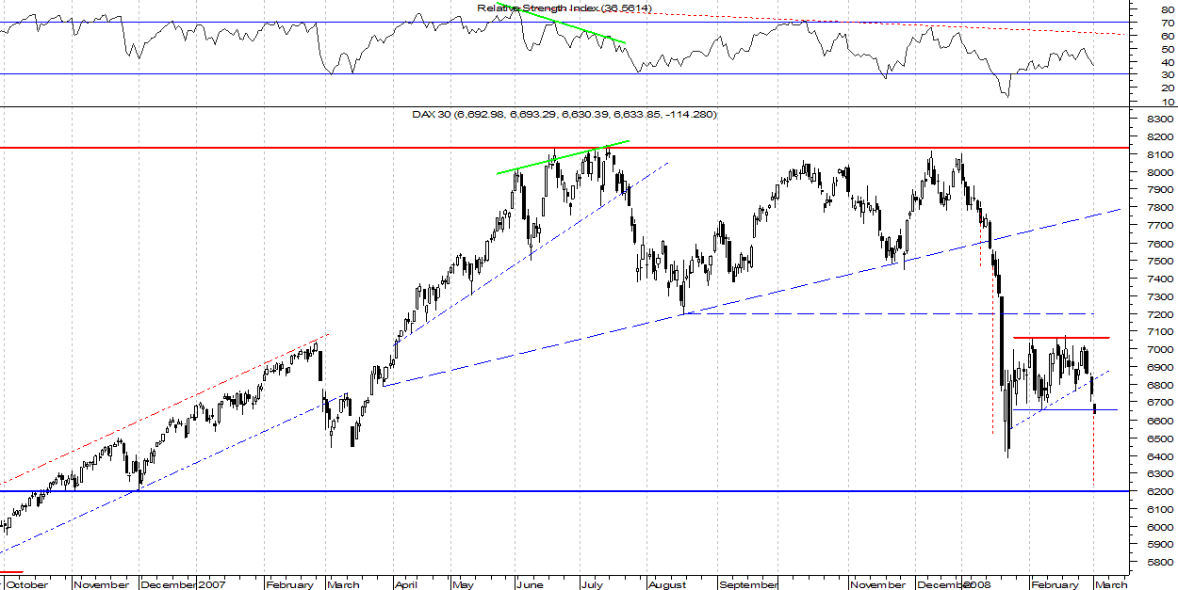1178x590 pixels.
Task: Select the 6700 price axis label
Action: 1162,403
